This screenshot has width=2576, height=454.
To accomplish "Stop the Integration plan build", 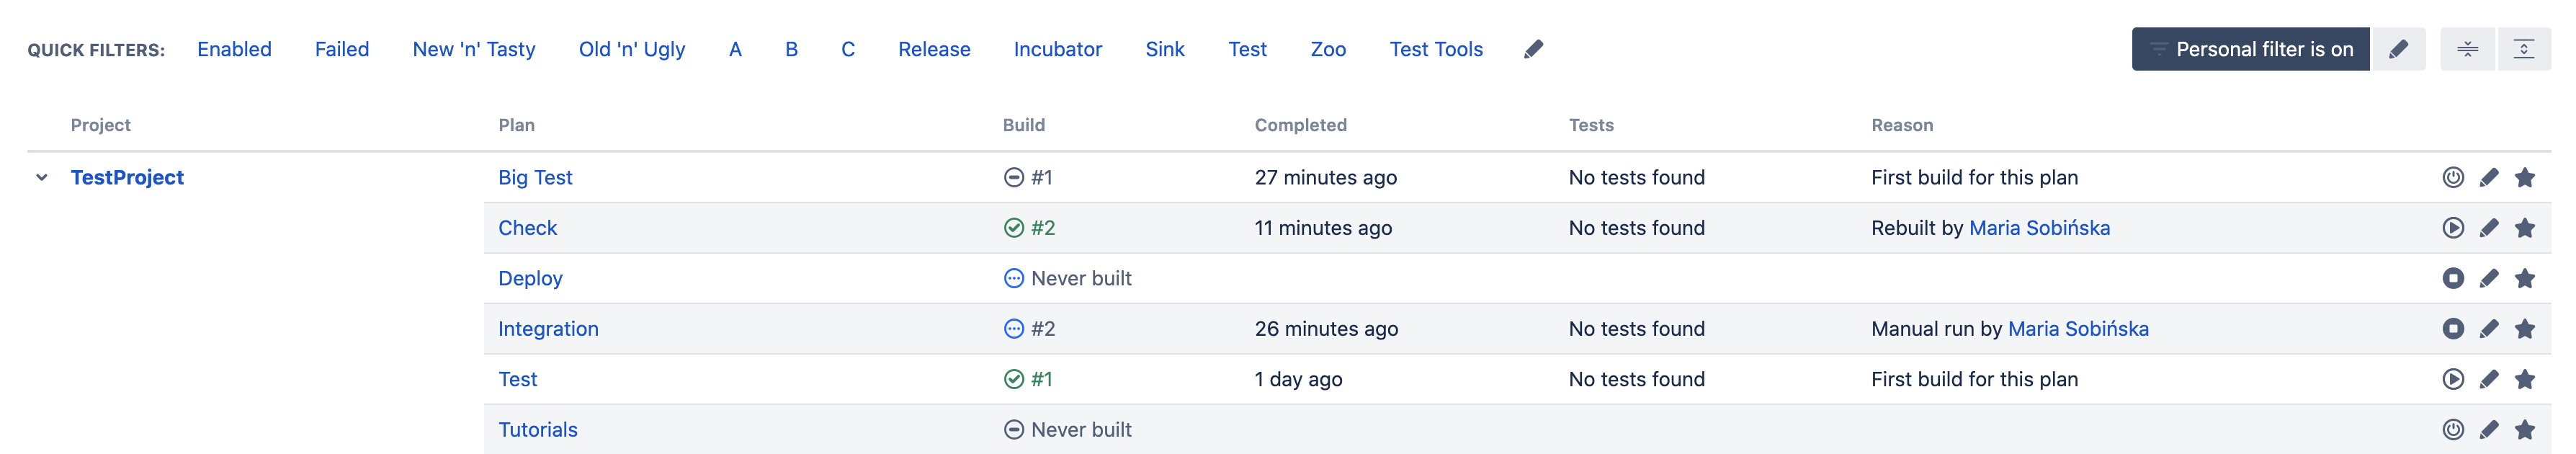I will [x=2452, y=328].
